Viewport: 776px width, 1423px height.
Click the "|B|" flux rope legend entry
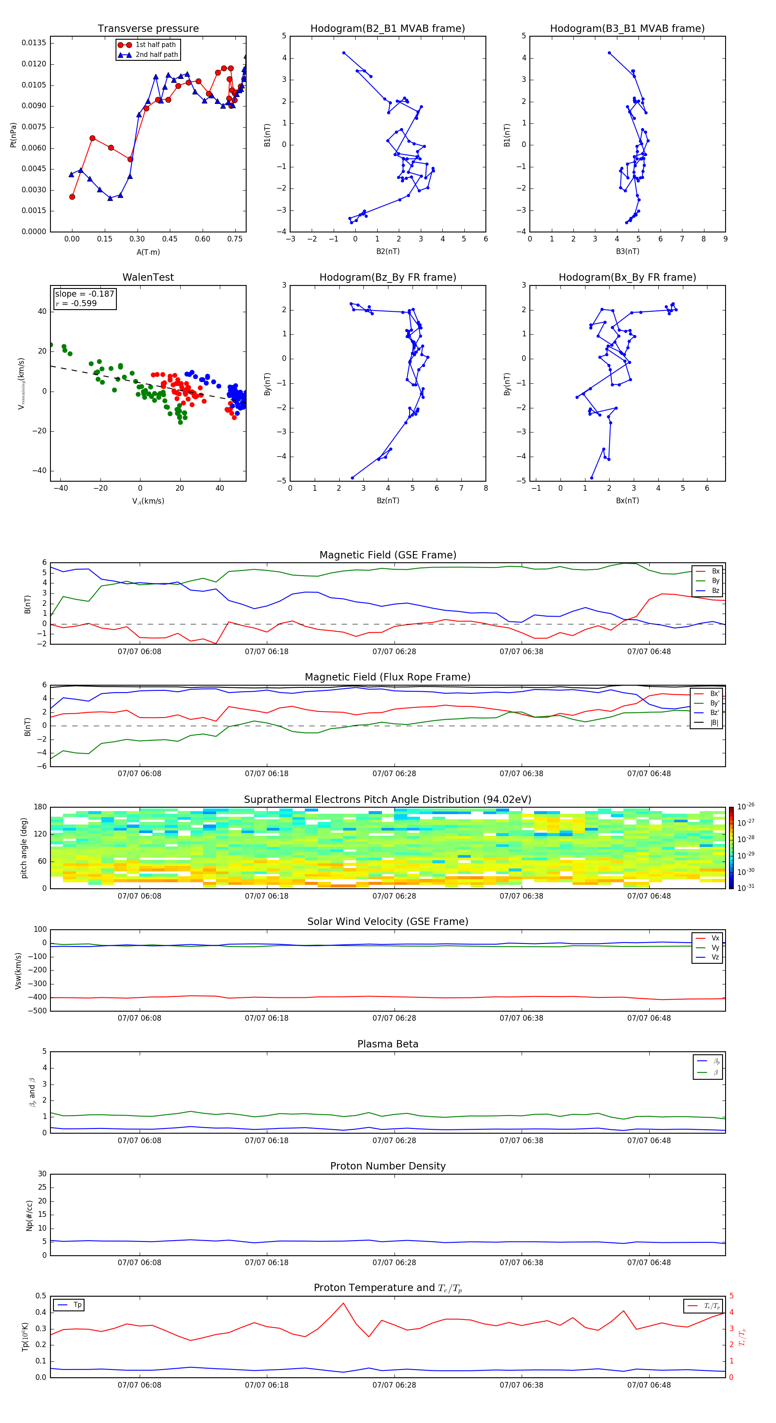tap(707, 723)
